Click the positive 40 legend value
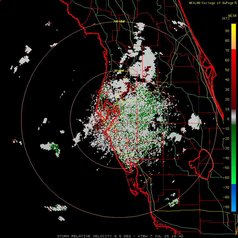238x238 pixels. [x=227, y=80]
